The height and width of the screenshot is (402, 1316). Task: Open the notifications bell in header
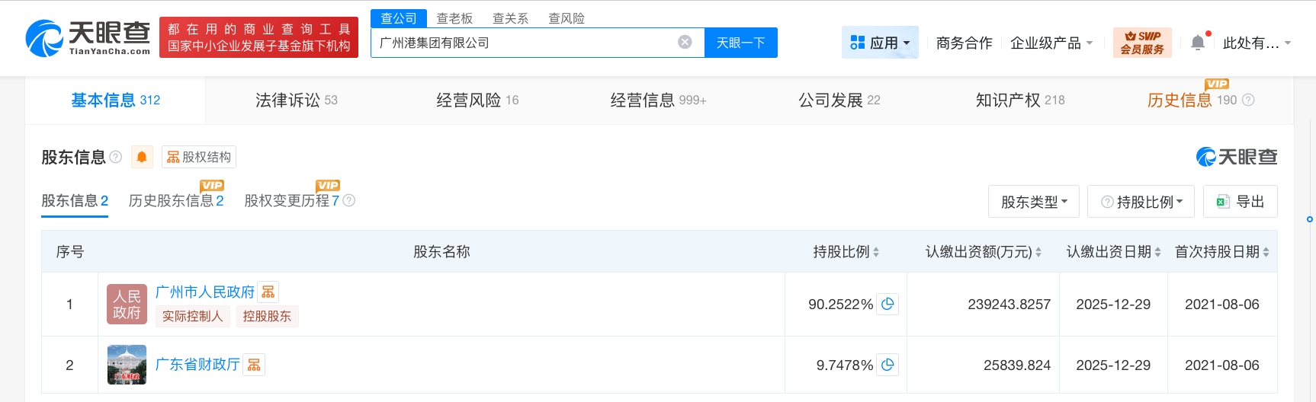(x=1198, y=43)
